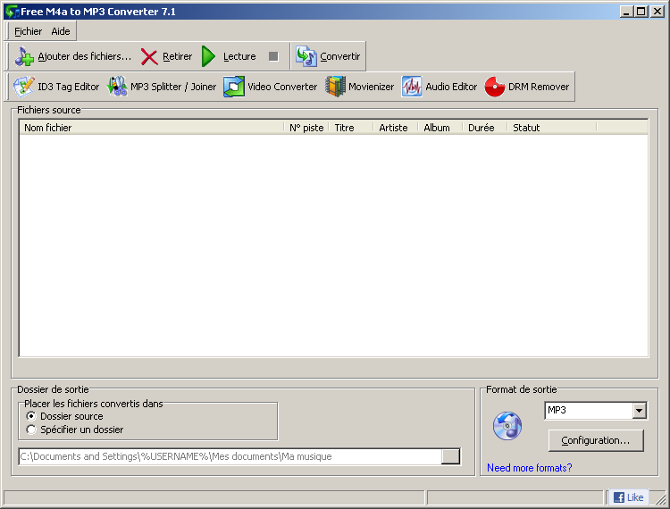Click the Configuration... button
670x509 pixels.
[x=596, y=440]
